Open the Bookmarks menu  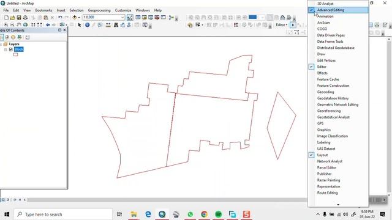pos(43,10)
